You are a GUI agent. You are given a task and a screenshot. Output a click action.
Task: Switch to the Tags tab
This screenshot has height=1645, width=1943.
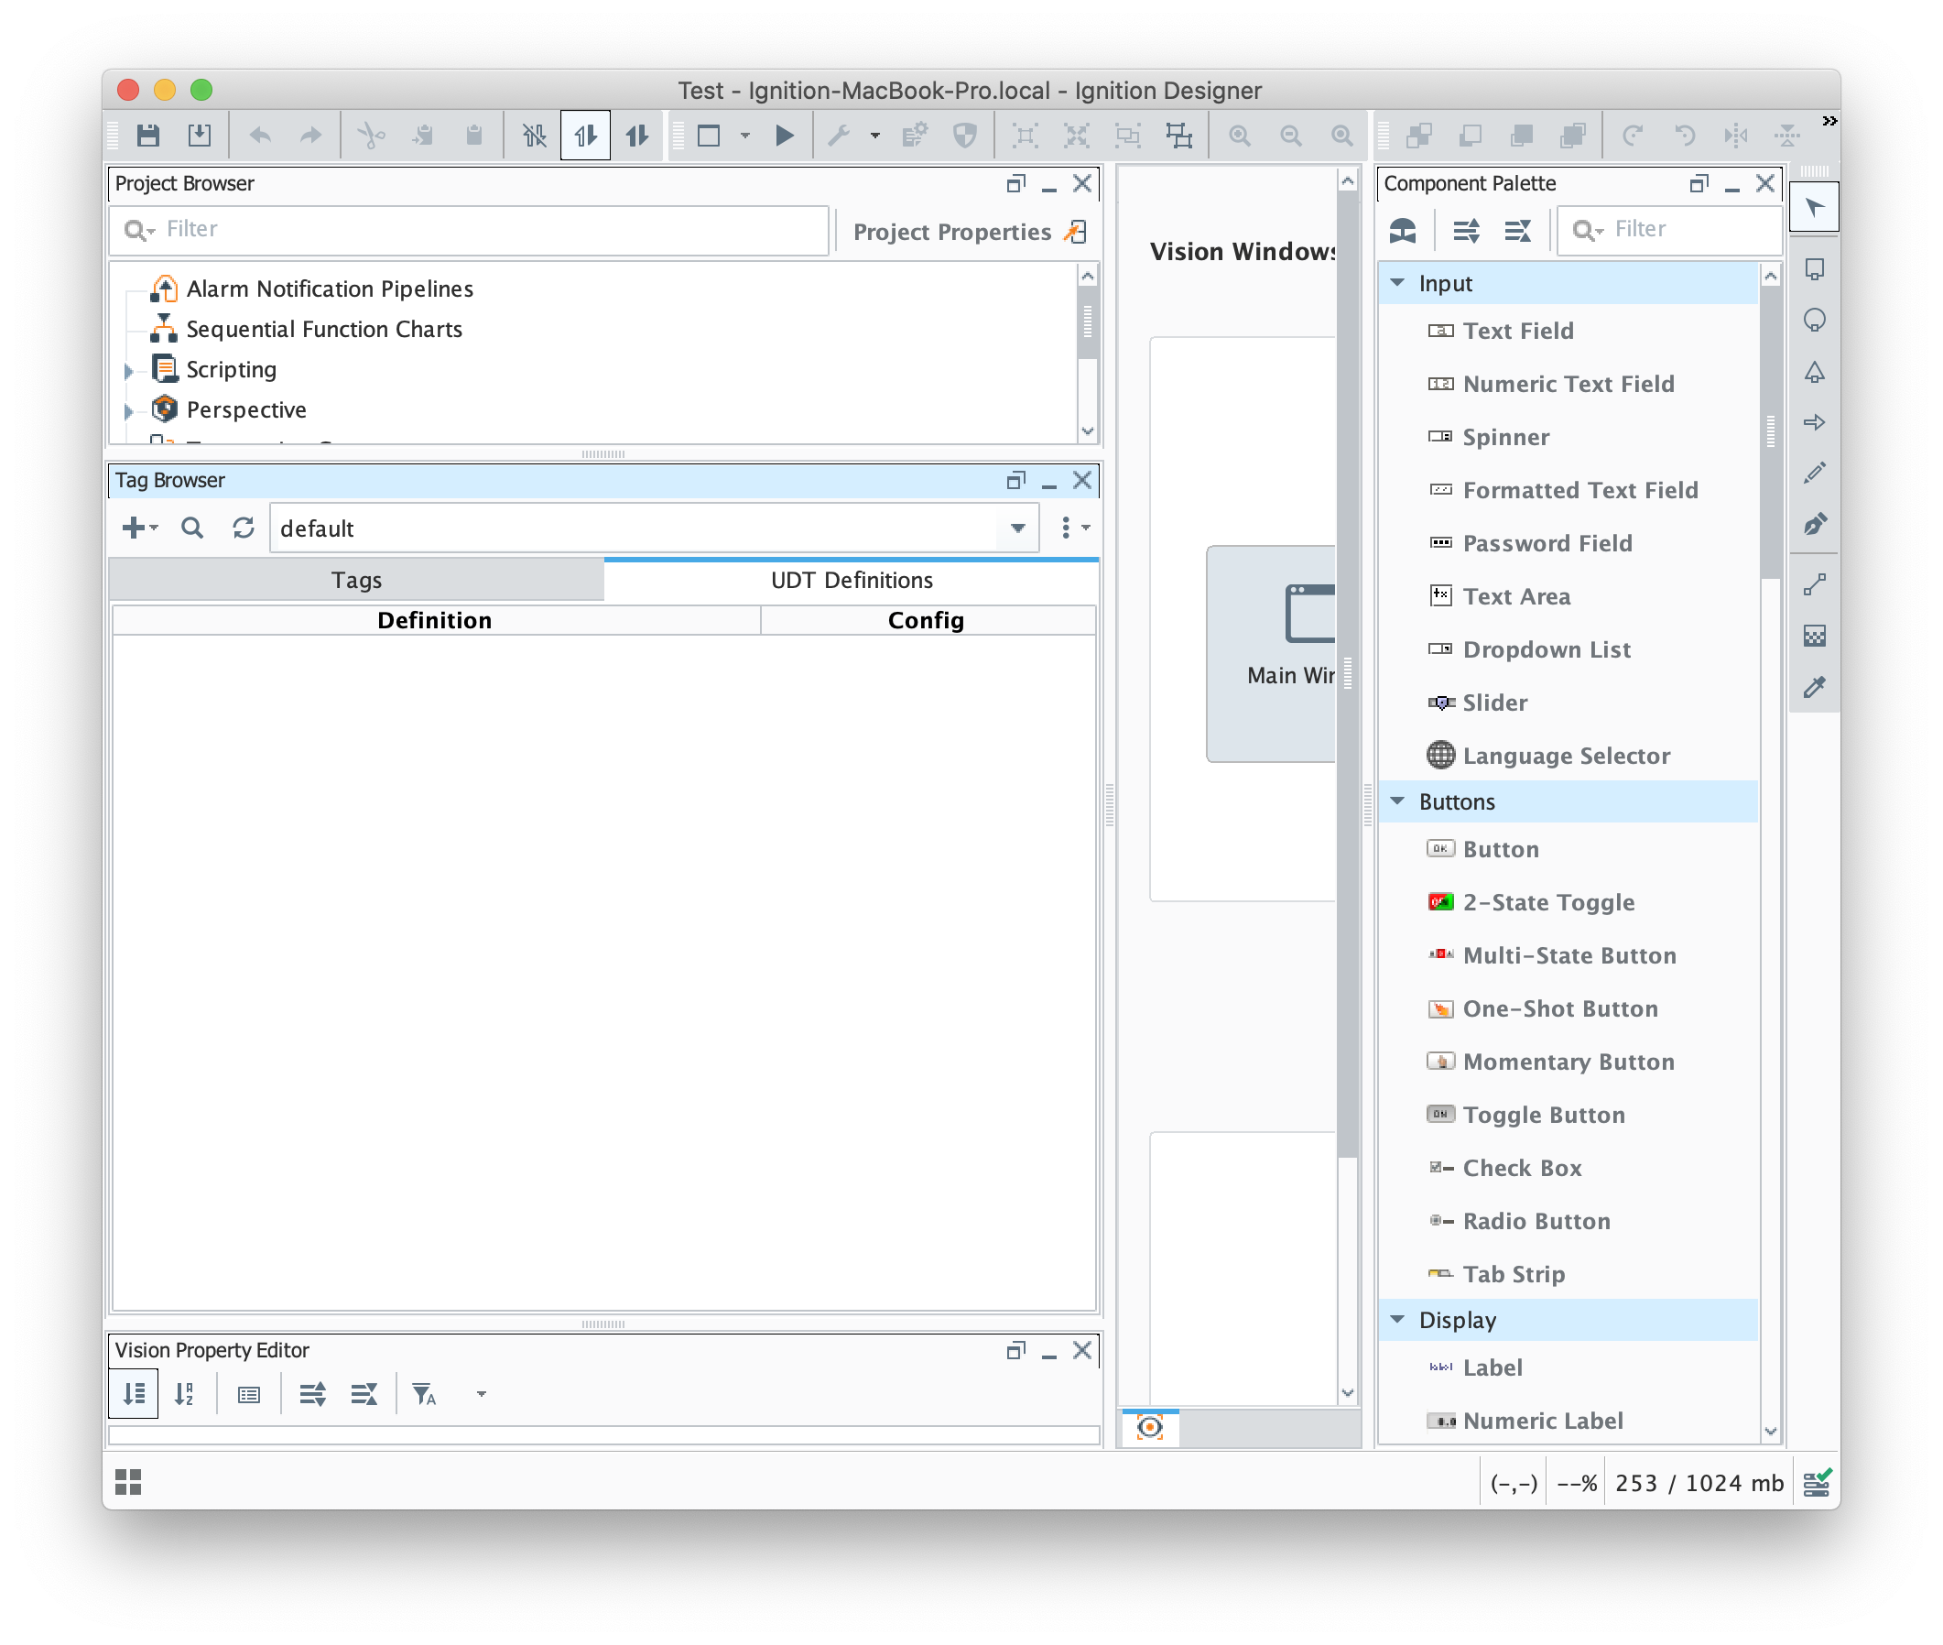(356, 580)
